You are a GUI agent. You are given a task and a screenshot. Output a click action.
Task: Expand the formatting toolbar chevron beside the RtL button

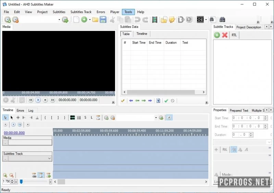point(270,148)
